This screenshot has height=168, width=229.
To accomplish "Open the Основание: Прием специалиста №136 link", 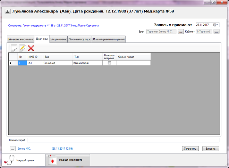I will click(x=53, y=26).
